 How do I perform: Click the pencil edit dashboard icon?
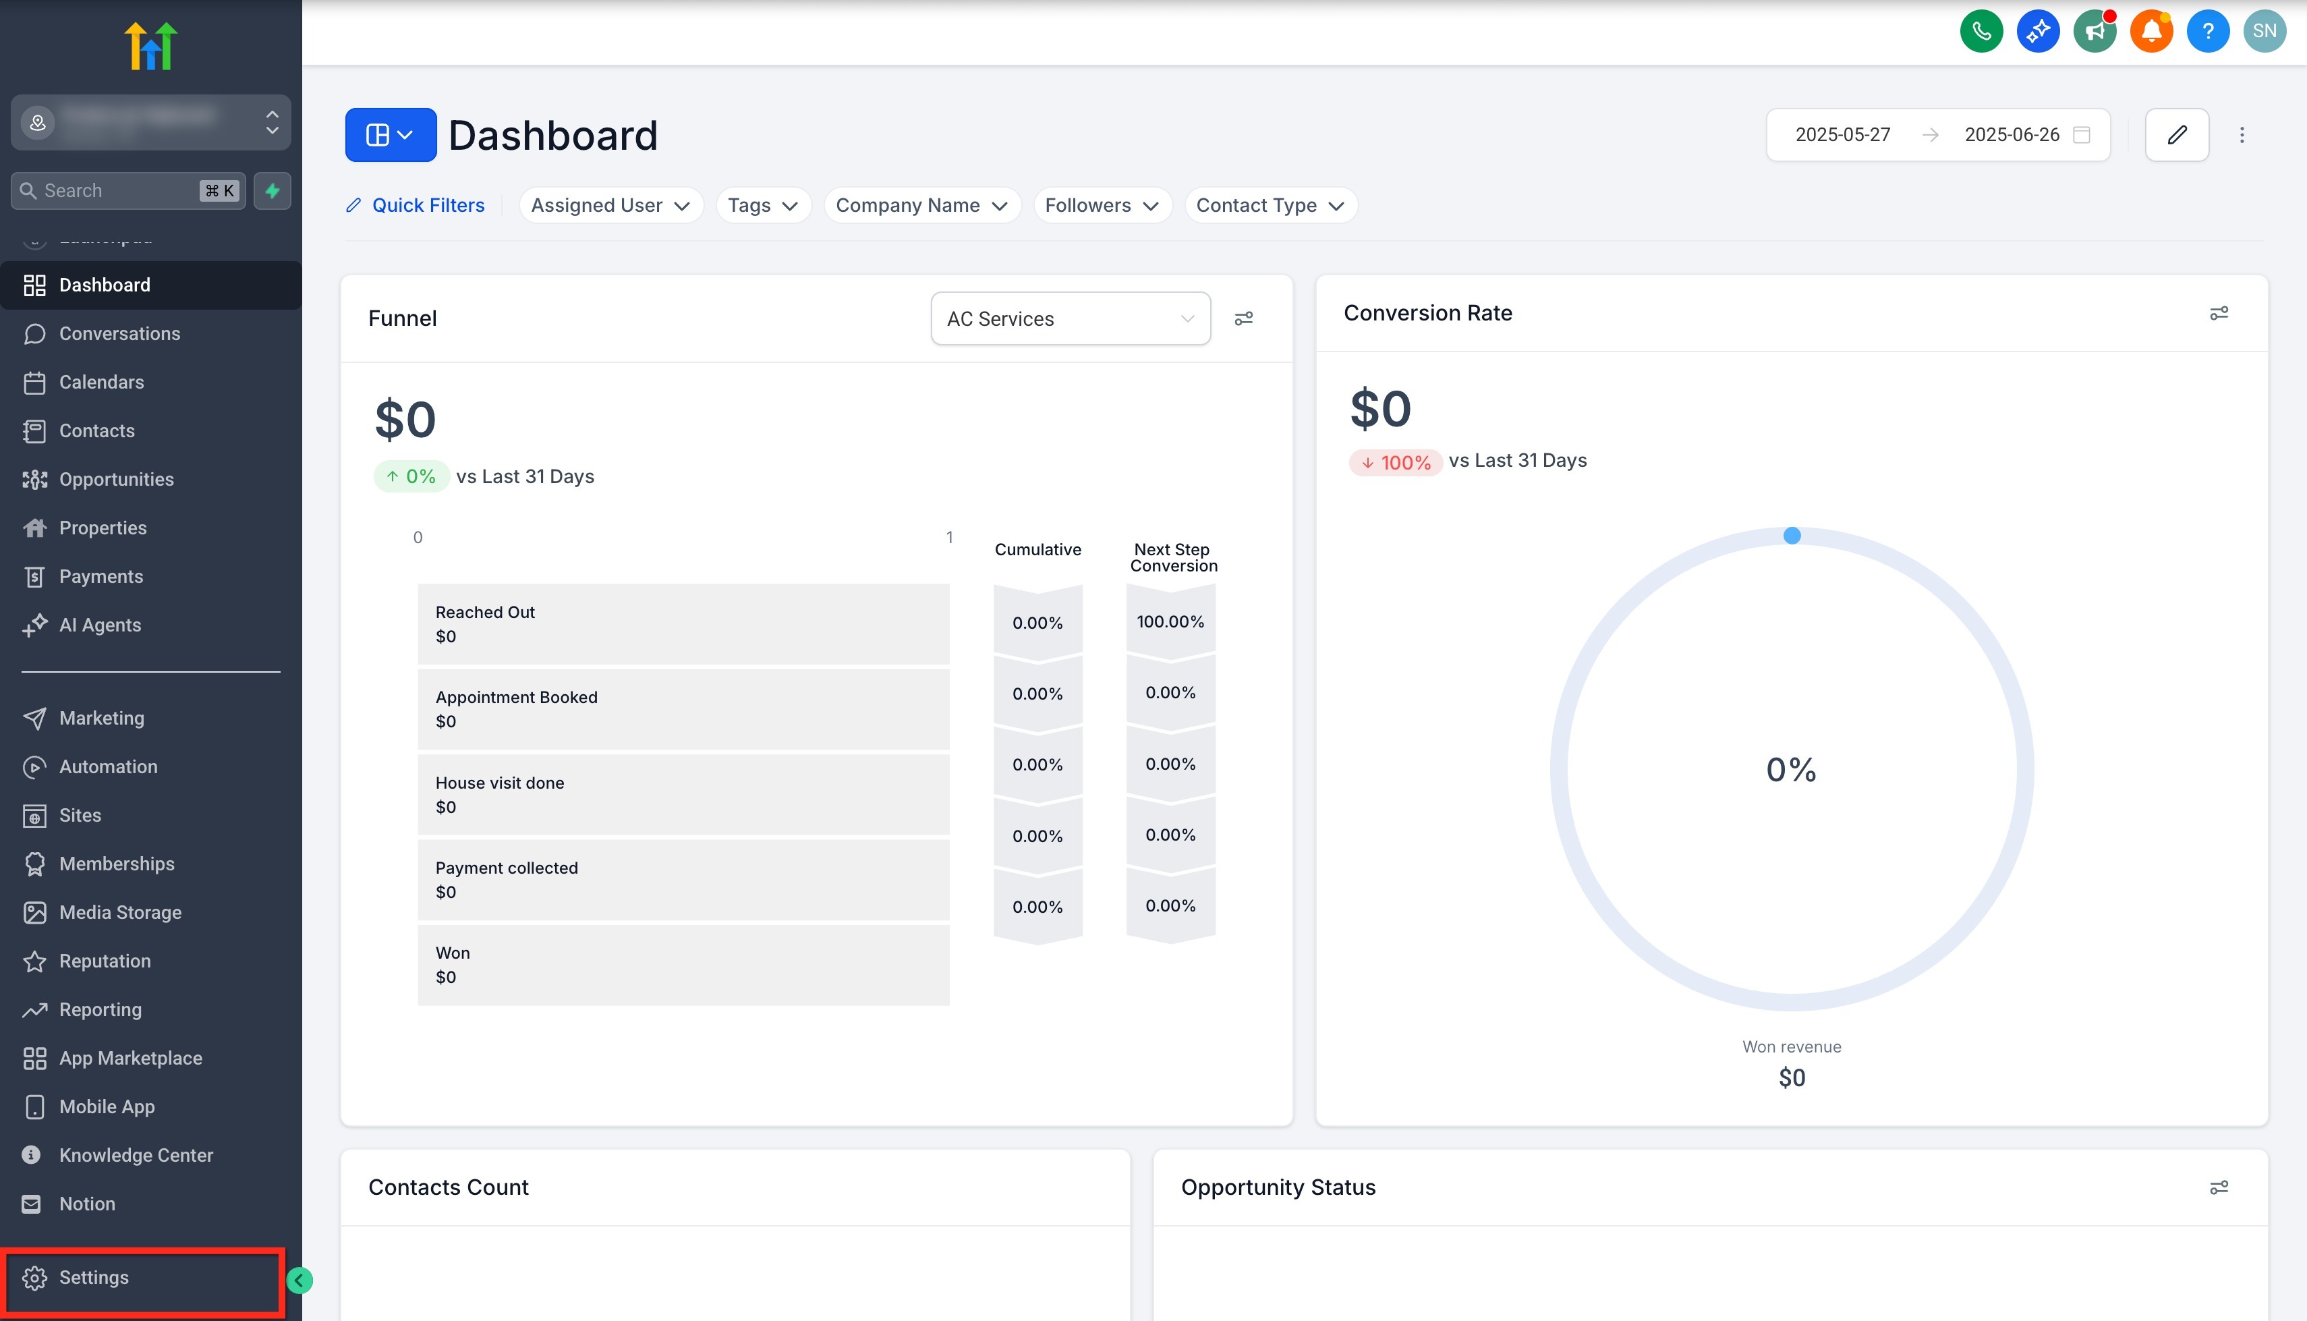click(2176, 135)
